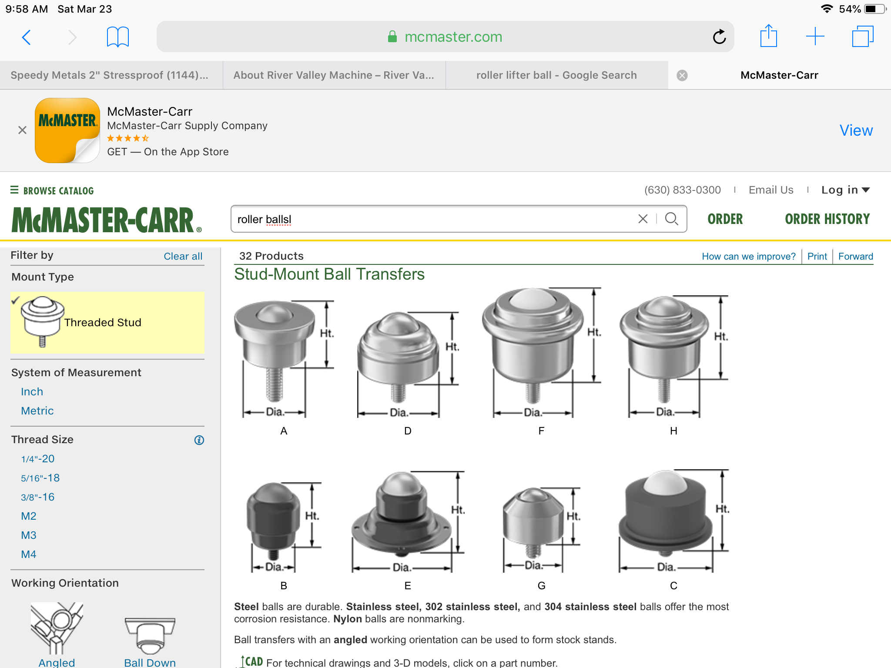Uncheck the Threaded Stud mount filter
The width and height of the screenshot is (891, 668).
(x=107, y=323)
